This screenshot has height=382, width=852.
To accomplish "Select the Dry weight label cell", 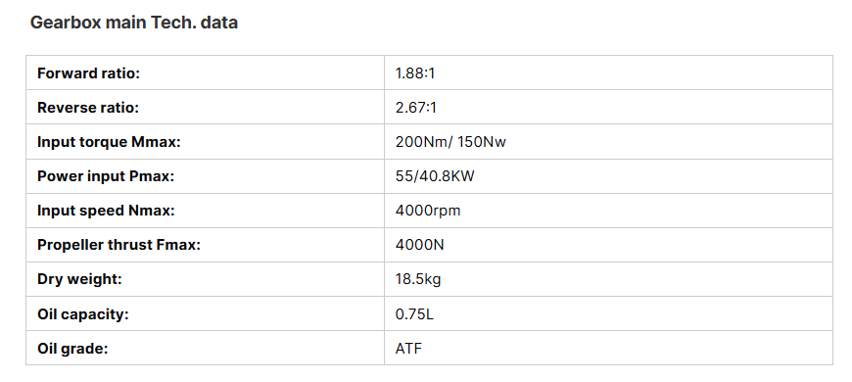I will [x=205, y=279].
